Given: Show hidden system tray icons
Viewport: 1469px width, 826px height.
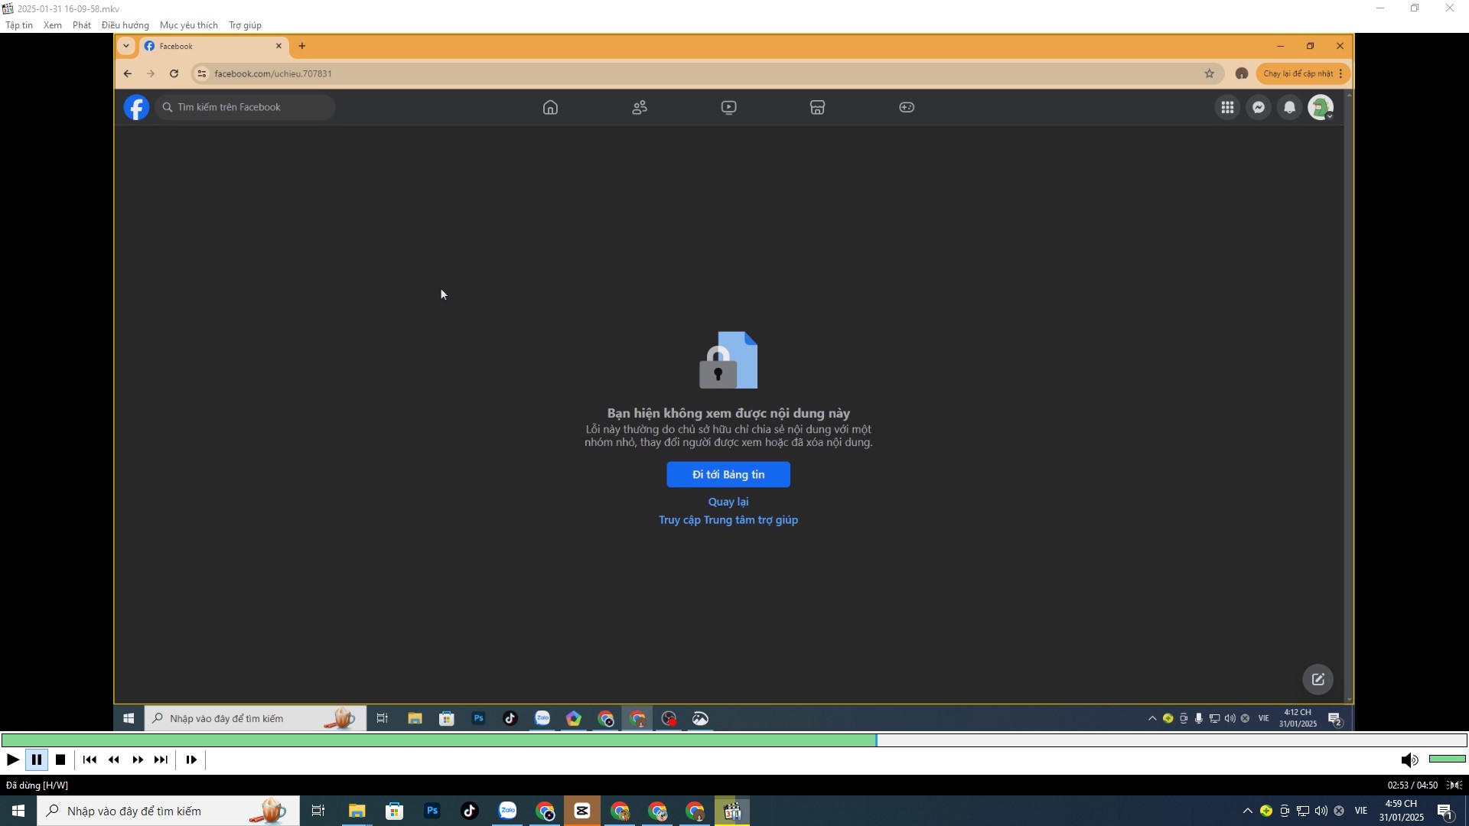Looking at the screenshot, I should (x=1248, y=811).
